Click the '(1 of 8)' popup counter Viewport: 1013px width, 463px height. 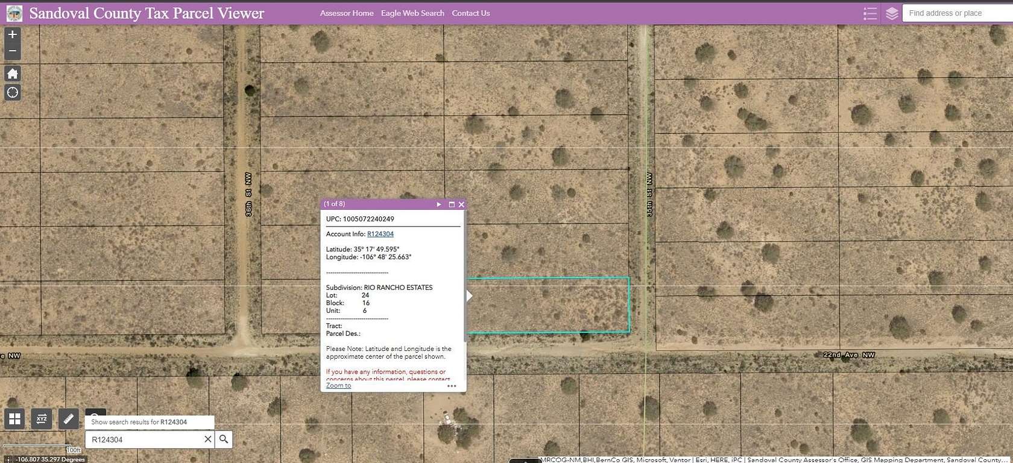click(x=334, y=204)
